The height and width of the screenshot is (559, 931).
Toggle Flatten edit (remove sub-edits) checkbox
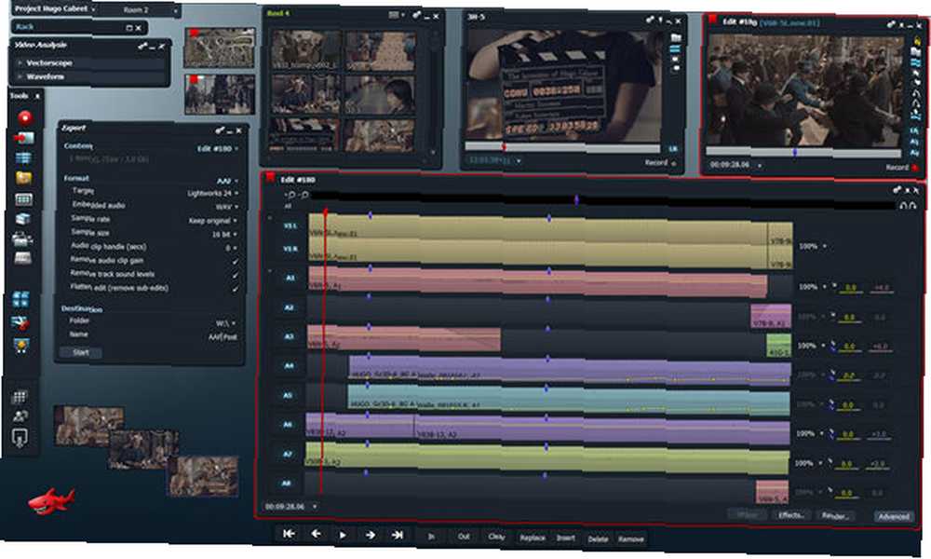pos(236,289)
